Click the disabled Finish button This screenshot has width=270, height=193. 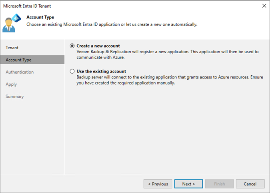[219, 184]
